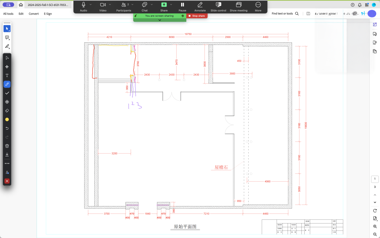Click the Save annotation download icon
Image resolution: width=380 pixels, height=238 pixels.
click(7, 154)
